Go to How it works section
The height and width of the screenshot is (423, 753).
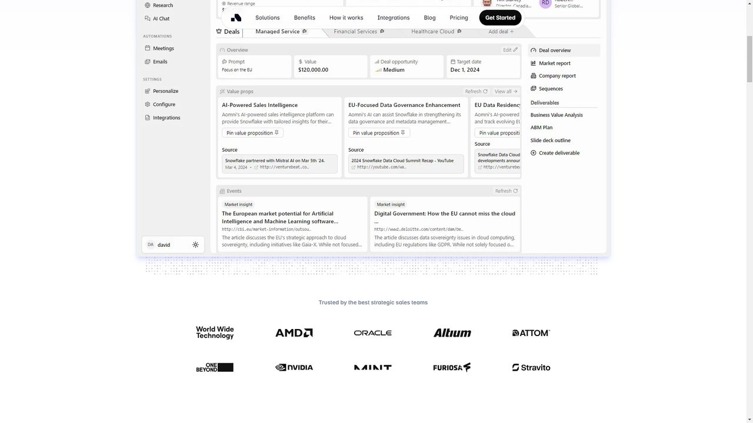coord(346,18)
